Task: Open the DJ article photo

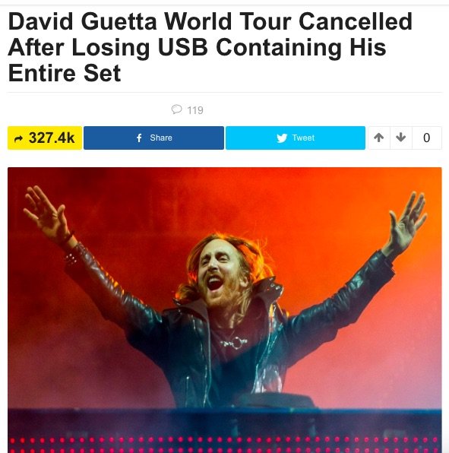Action: click(225, 310)
